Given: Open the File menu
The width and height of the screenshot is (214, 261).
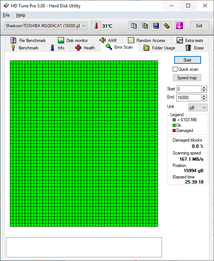Looking at the screenshot, I should [x=6, y=15].
